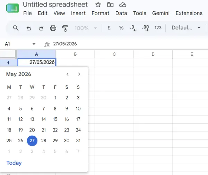Click the May 2026 month label
Viewport: 208px width, 175px height.
[x=19, y=74]
